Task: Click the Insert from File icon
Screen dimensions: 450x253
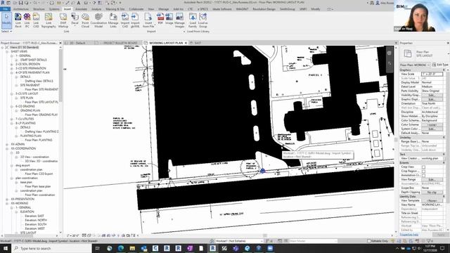Action: 148,20
